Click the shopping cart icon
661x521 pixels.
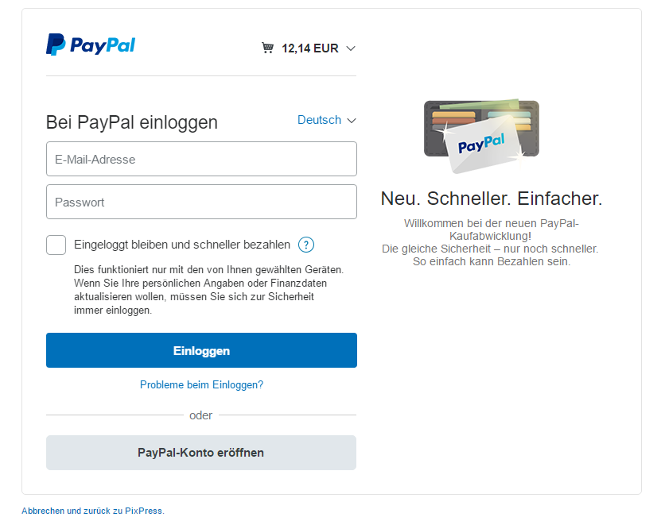(267, 48)
